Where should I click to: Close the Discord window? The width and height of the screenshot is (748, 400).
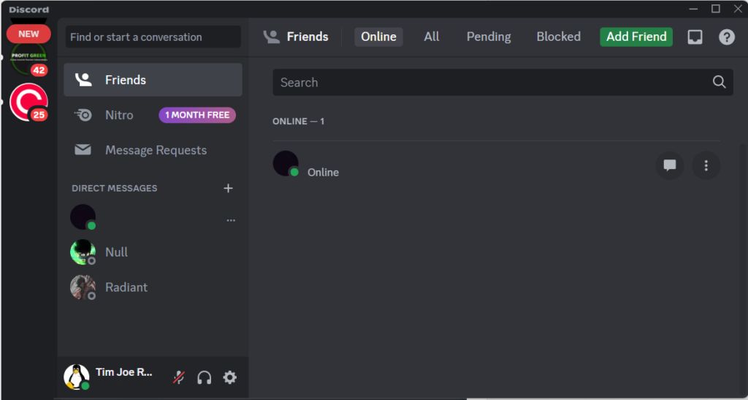point(738,9)
